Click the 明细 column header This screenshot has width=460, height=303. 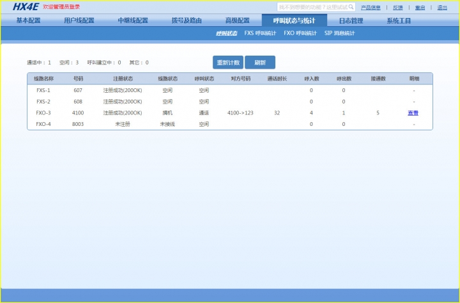[x=414, y=79]
